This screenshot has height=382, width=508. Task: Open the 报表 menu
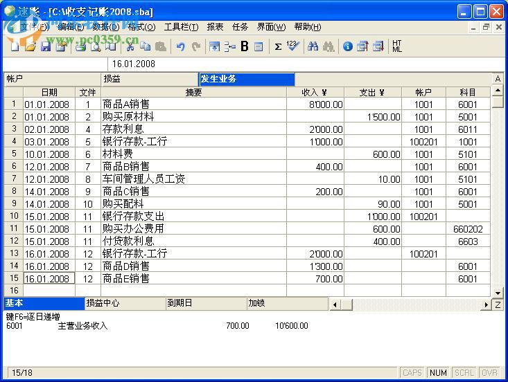tap(215, 27)
